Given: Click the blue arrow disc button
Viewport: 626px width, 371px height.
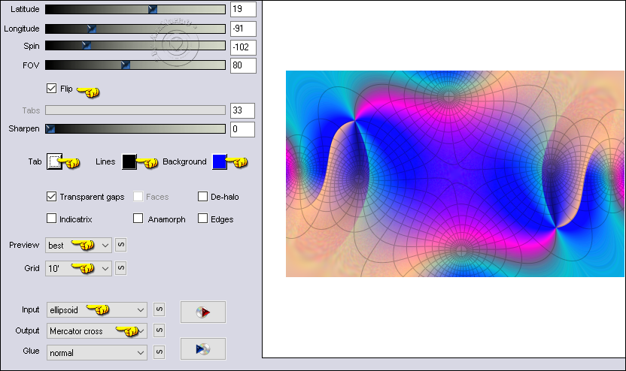Looking at the screenshot, I should 203,349.
